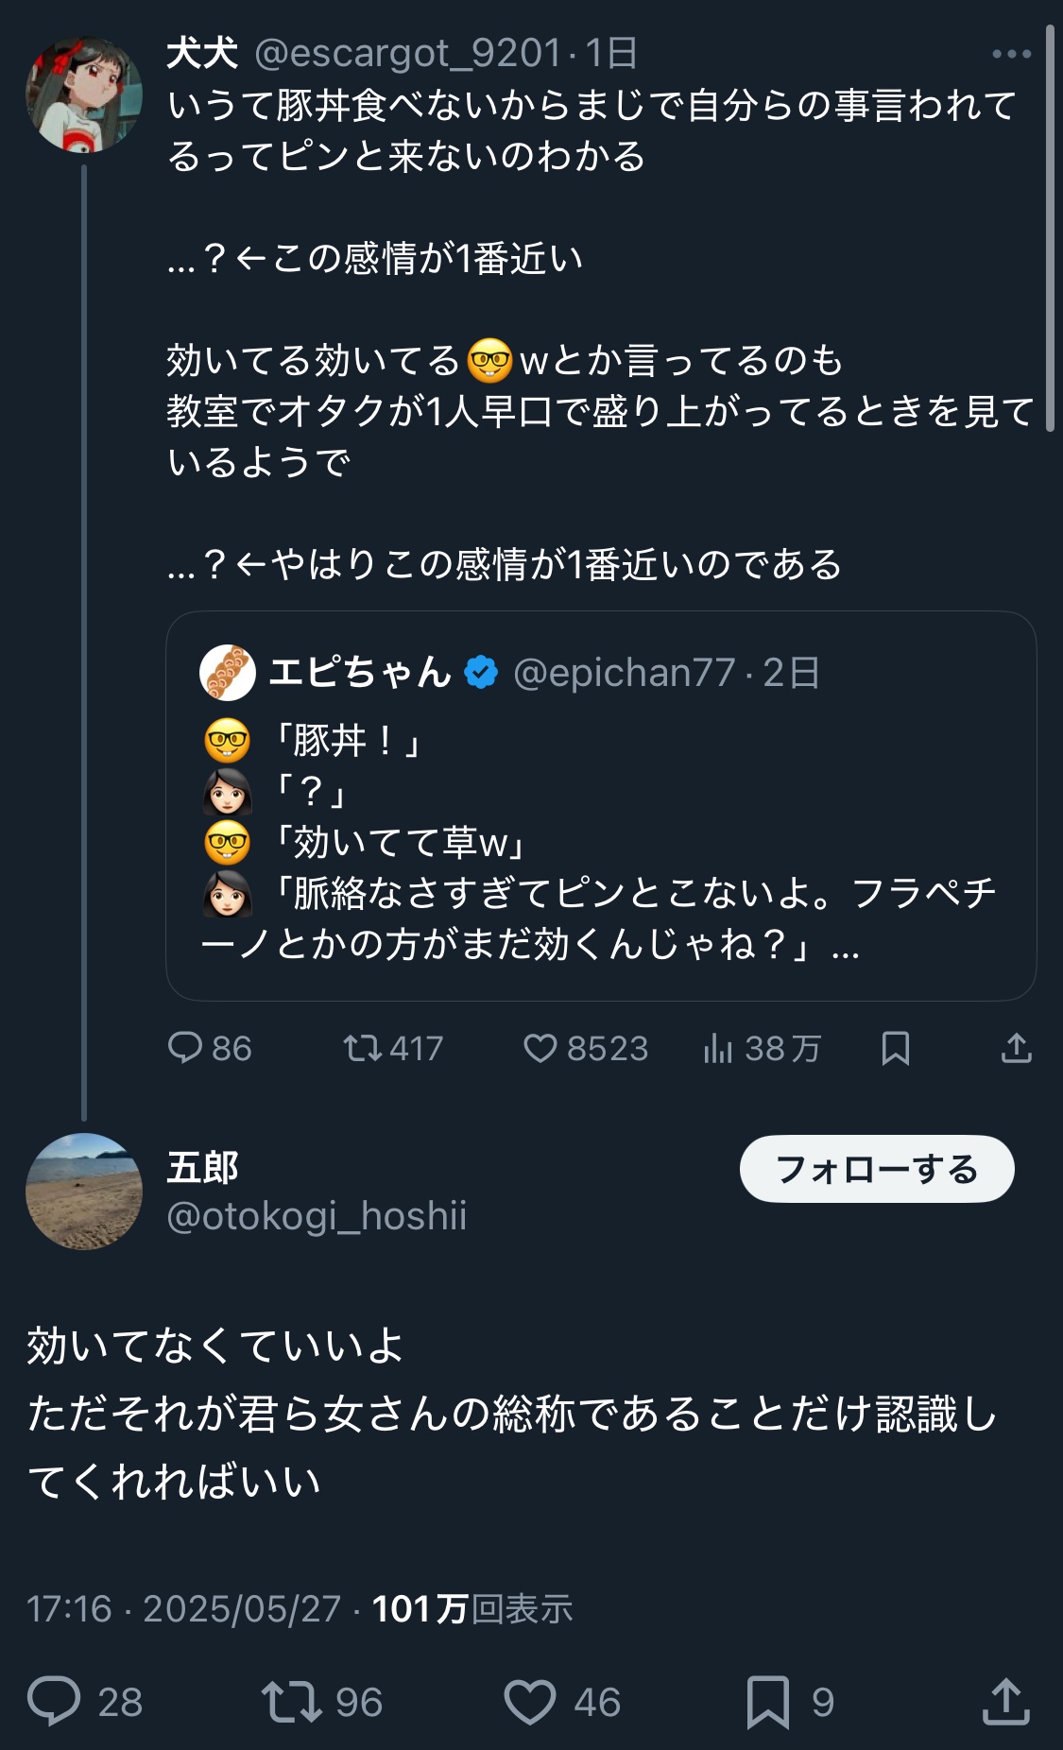Repost 犬犬's post with 417 reposts
This screenshot has width=1063, height=1750.
tap(362, 1048)
